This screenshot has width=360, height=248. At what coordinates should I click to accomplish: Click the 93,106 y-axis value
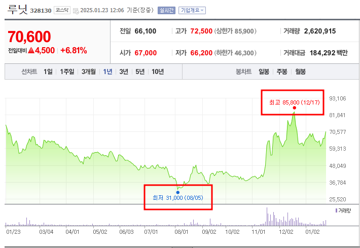pyautogui.click(x=338, y=98)
